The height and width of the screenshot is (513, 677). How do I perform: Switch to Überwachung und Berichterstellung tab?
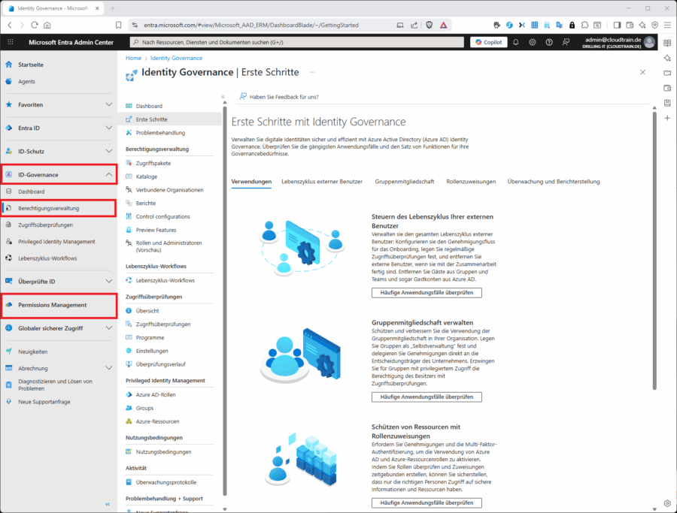point(553,182)
